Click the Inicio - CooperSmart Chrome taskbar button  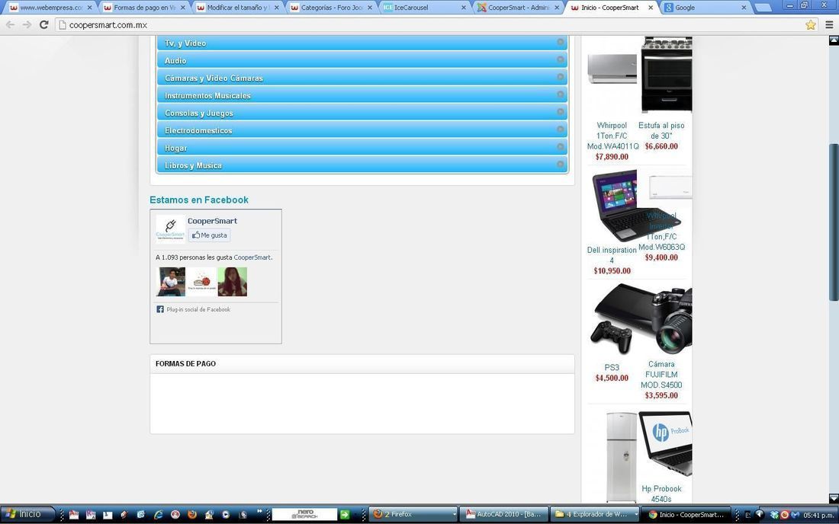coord(687,514)
